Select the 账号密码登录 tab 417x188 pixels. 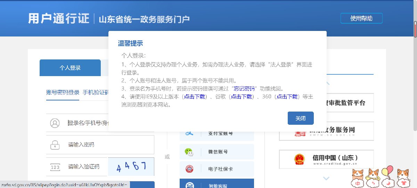[63, 92]
